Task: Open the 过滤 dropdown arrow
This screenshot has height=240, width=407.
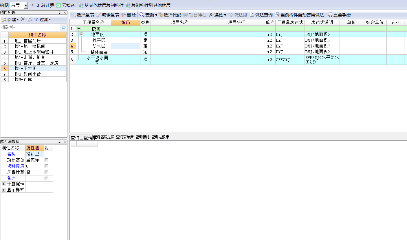Action: pos(50,20)
